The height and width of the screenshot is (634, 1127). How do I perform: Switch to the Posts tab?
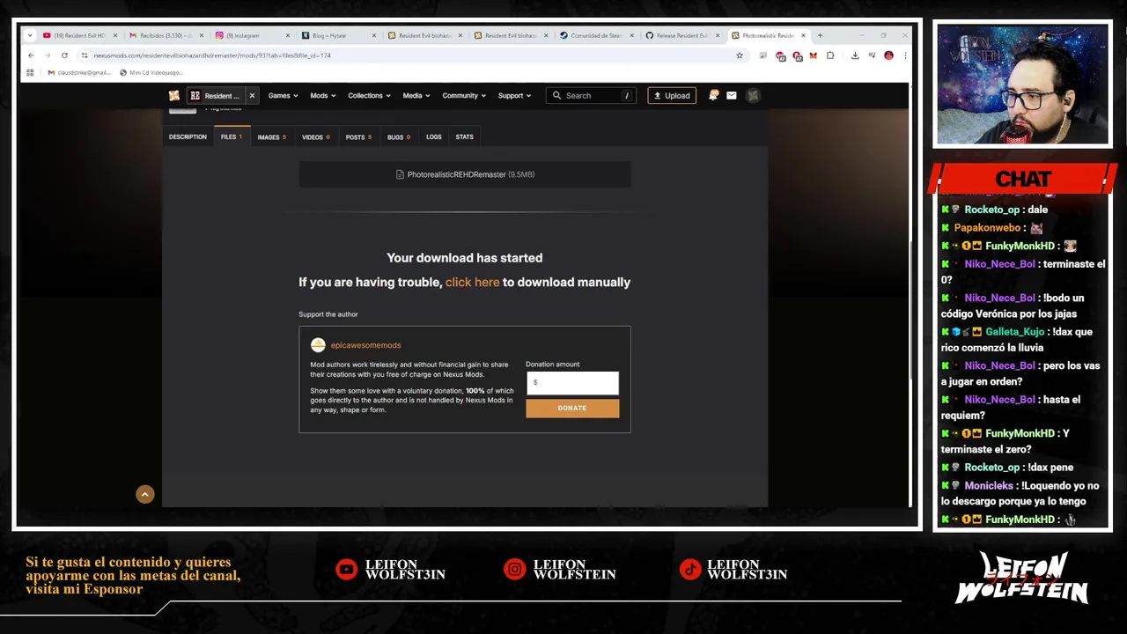[x=358, y=136]
